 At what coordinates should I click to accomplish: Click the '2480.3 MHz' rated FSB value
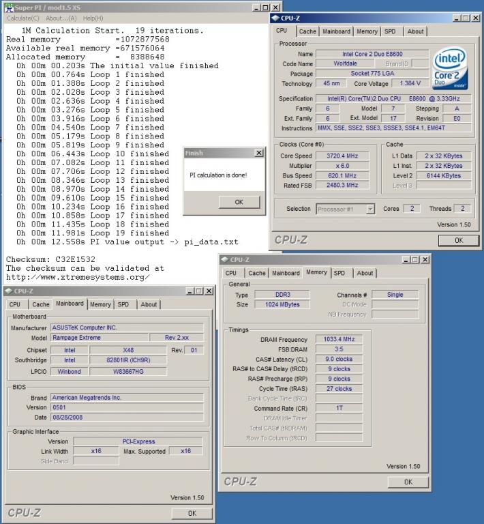[x=342, y=185]
